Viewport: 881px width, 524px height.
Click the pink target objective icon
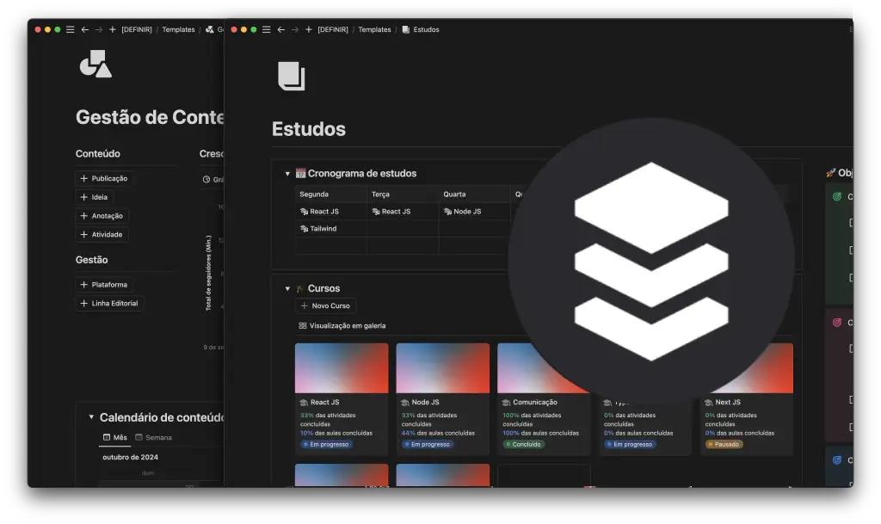(836, 323)
